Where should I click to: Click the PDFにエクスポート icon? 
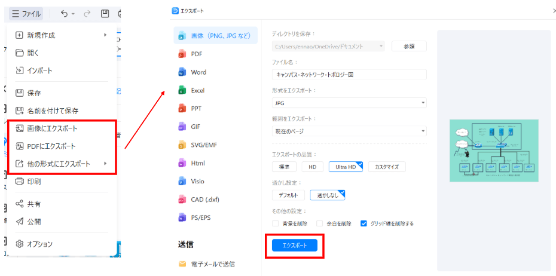pyautogui.click(x=20, y=146)
